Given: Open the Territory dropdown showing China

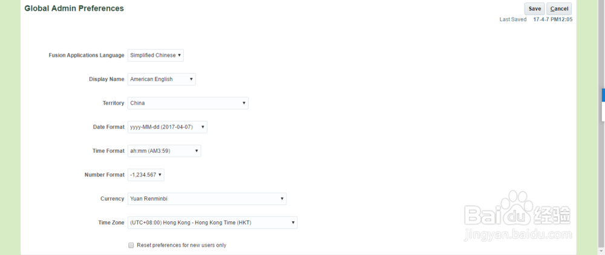Looking at the screenshot, I should pos(188,103).
